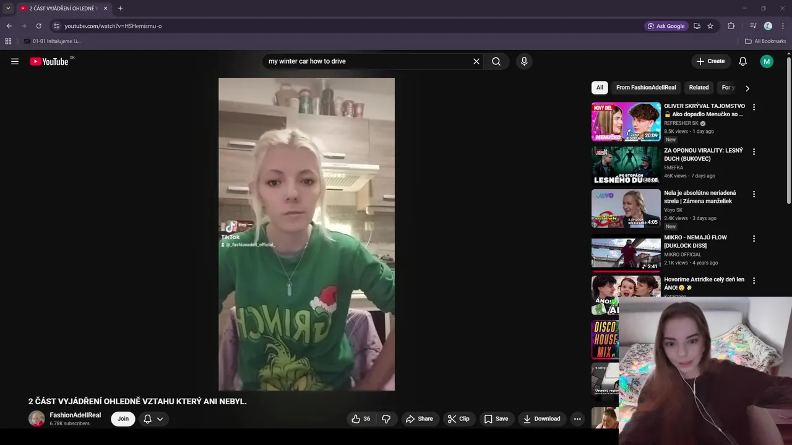Select the All filter chip
Image resolution: width=792 pixels, height=445 pixels.
pos(600,87)
